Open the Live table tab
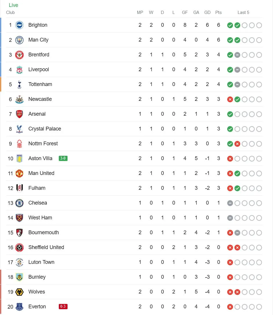Image resolution: width=273 pixels, height=315 pixels. 13,5
